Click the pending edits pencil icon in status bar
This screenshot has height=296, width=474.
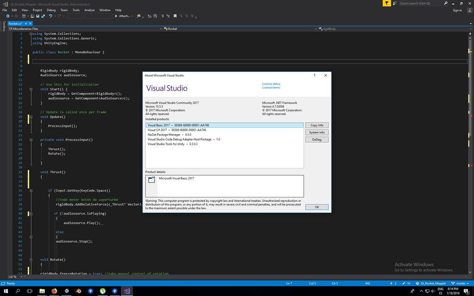403,283
